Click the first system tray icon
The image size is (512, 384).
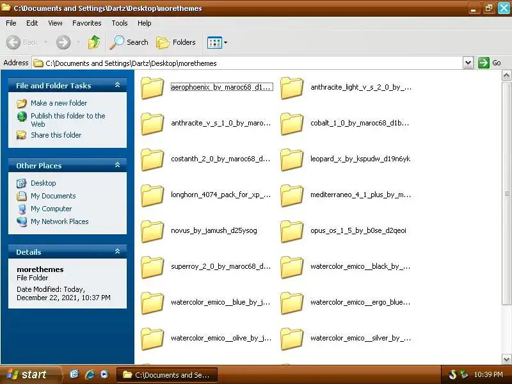[452, 374]
